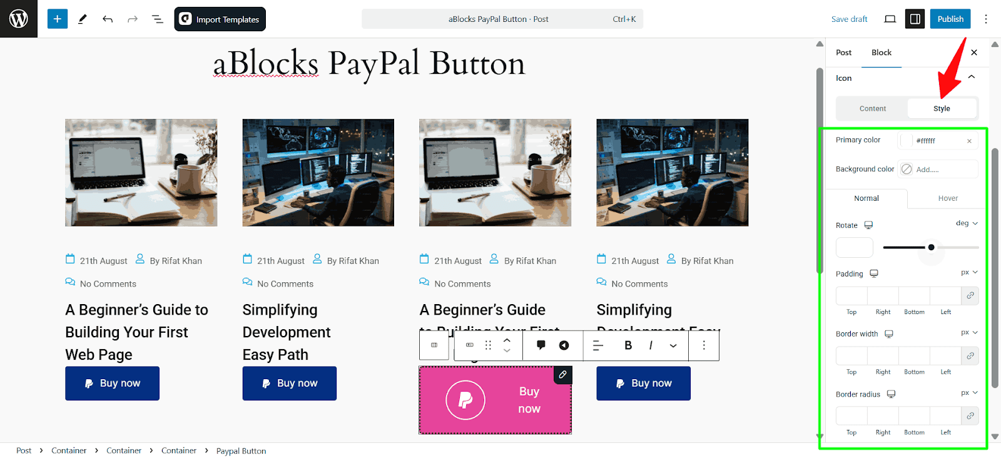Select the Content tab
The width and height of the screenshot is (1001, 458).
pos(872,108)
